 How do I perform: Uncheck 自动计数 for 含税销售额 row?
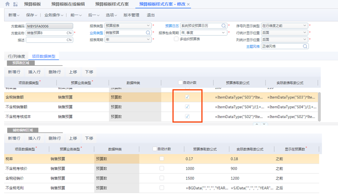[x=187, y=97]
